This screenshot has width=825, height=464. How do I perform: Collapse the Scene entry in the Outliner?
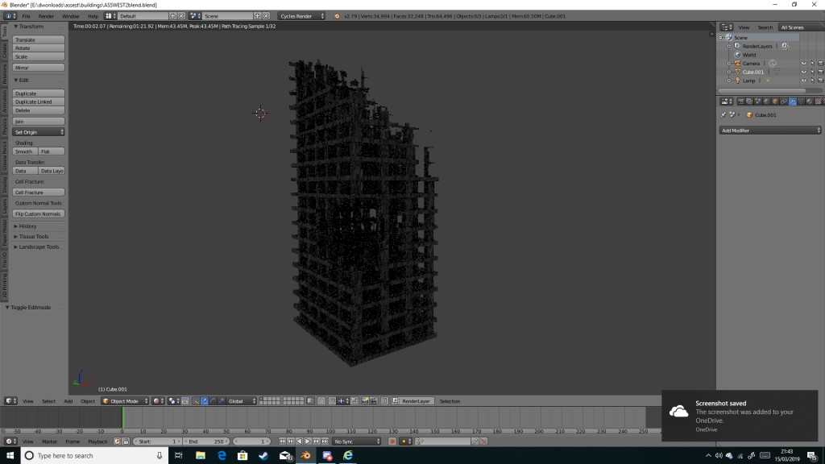coord(720,37)
